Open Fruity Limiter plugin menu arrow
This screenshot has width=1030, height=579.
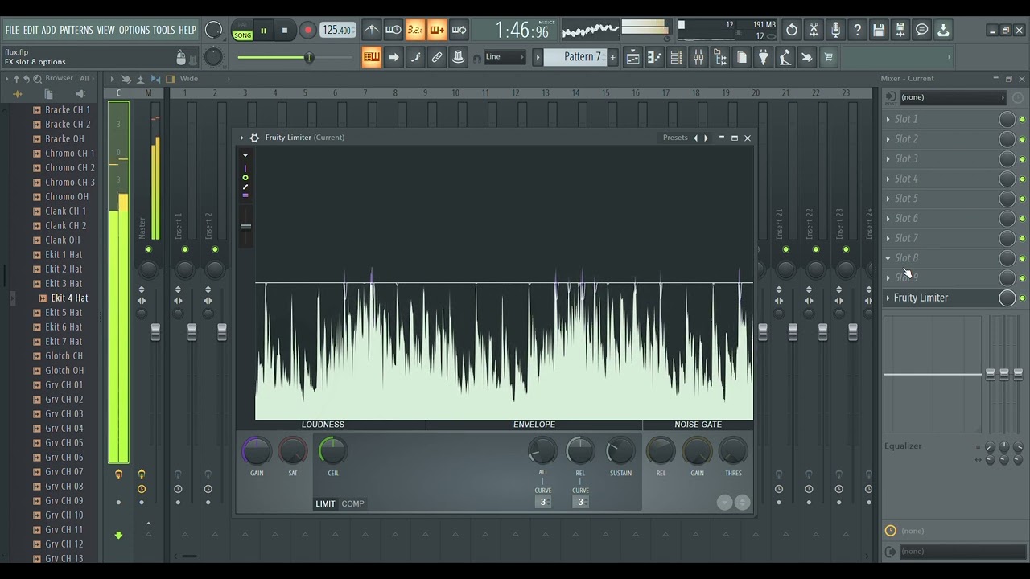pos(241,138)
